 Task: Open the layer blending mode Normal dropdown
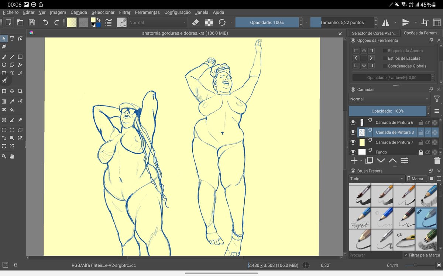[389, 99]
